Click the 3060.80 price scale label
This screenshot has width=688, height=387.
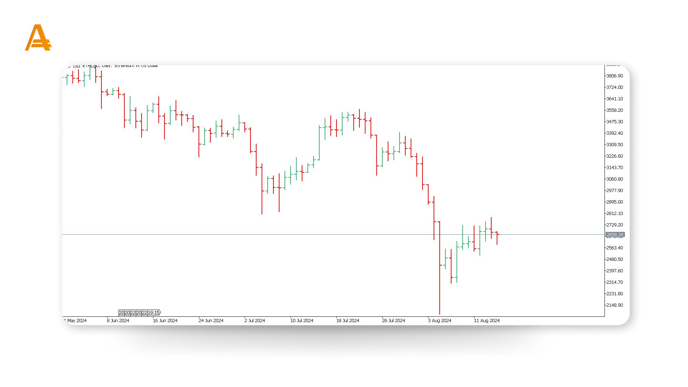point(614,179)
